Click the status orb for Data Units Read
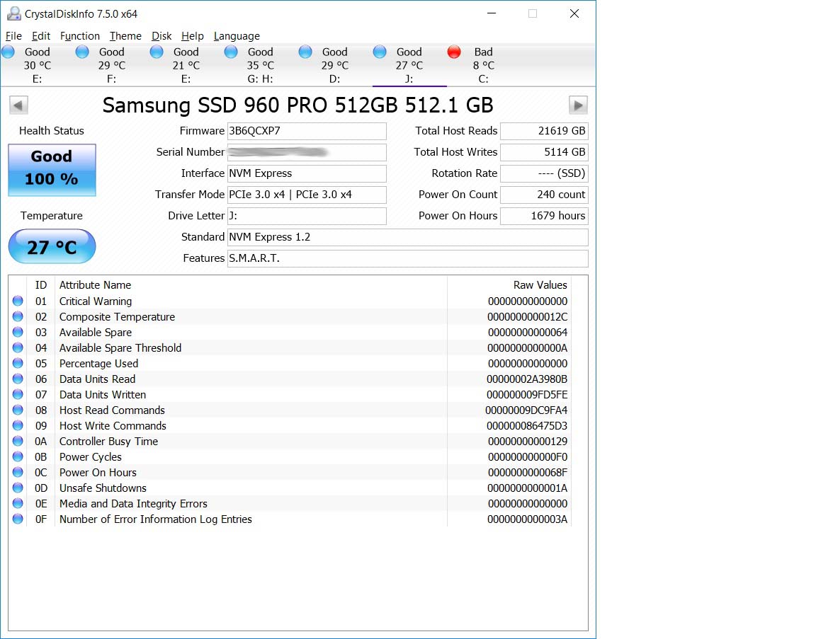Image resolution: width=816 pixels, height=639 pixels. click(18, 379)
